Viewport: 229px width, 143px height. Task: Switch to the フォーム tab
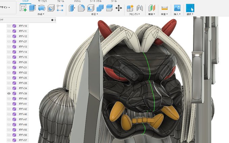(x=61, y=1)
